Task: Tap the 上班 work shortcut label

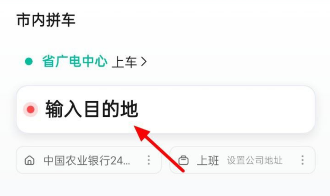Action: (208, 160)
